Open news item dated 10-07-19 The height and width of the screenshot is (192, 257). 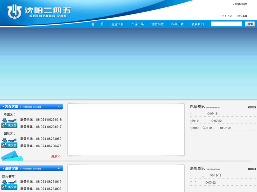coord(212,113)
